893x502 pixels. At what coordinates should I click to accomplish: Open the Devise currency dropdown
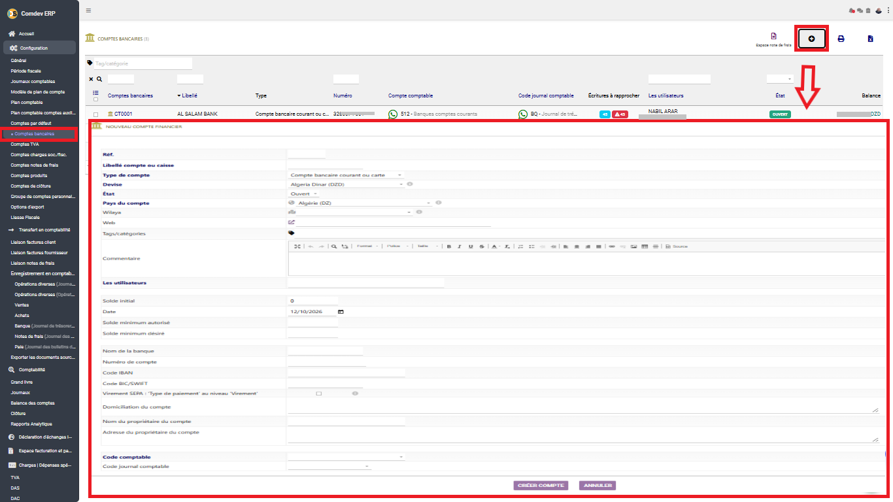coord(346,184)
